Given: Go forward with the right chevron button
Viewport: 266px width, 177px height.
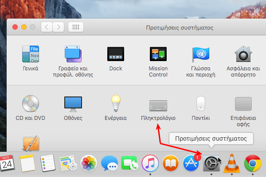Looking at the screenshot, I should point(59,27).
